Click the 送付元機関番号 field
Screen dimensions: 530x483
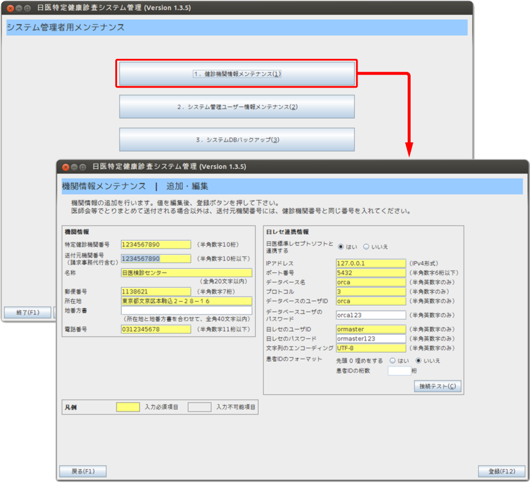(156, 259)
